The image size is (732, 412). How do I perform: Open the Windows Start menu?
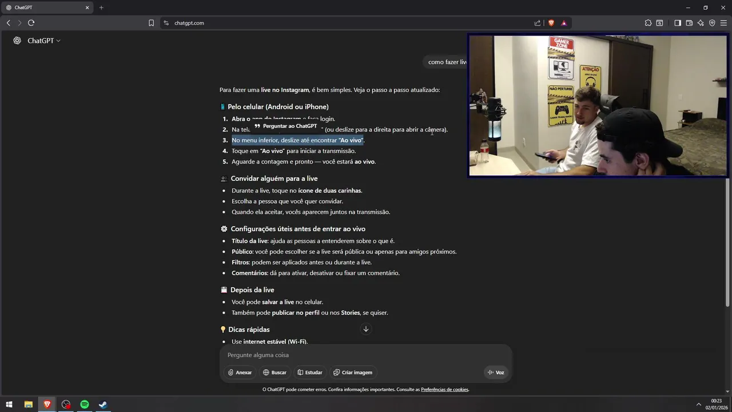point(9,405)
